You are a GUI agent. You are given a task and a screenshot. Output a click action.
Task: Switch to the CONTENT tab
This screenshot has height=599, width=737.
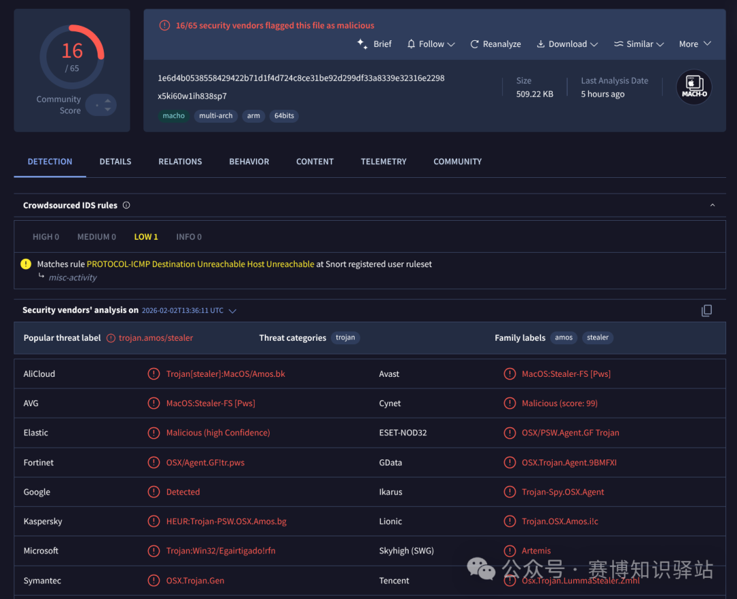[x=315, y=162]
